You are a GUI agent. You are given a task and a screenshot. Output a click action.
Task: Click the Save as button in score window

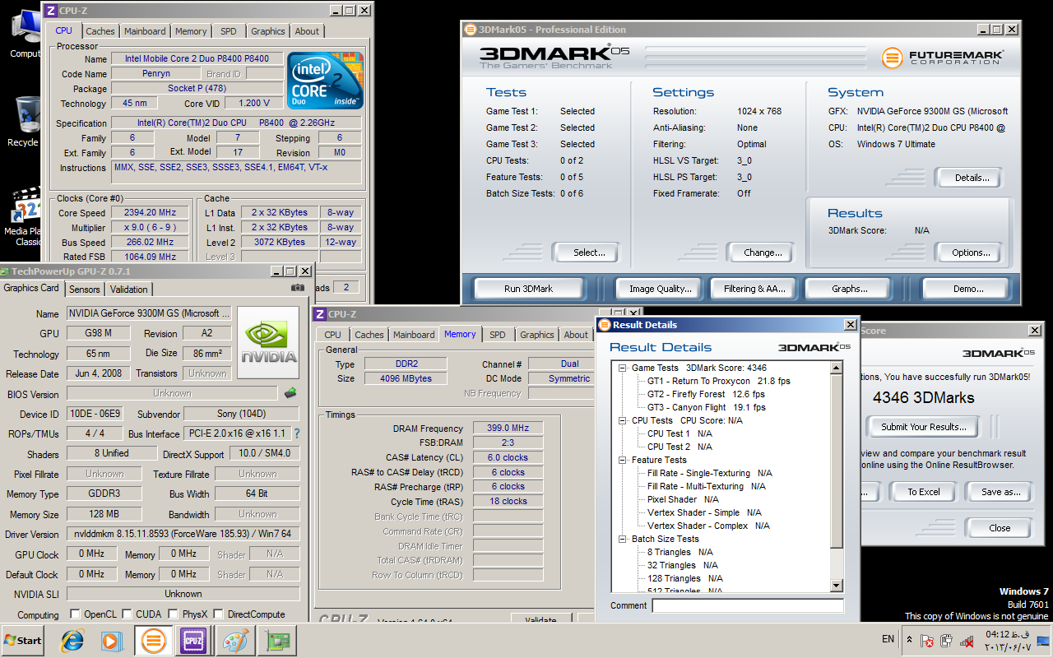pos(1001,492)
